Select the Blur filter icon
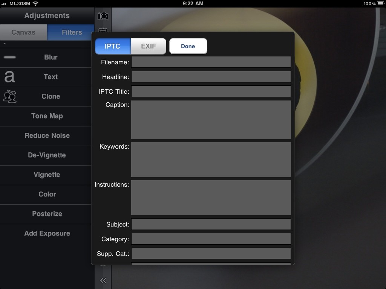The width and height of the screenshot is (386, 289). pos(10,57)
